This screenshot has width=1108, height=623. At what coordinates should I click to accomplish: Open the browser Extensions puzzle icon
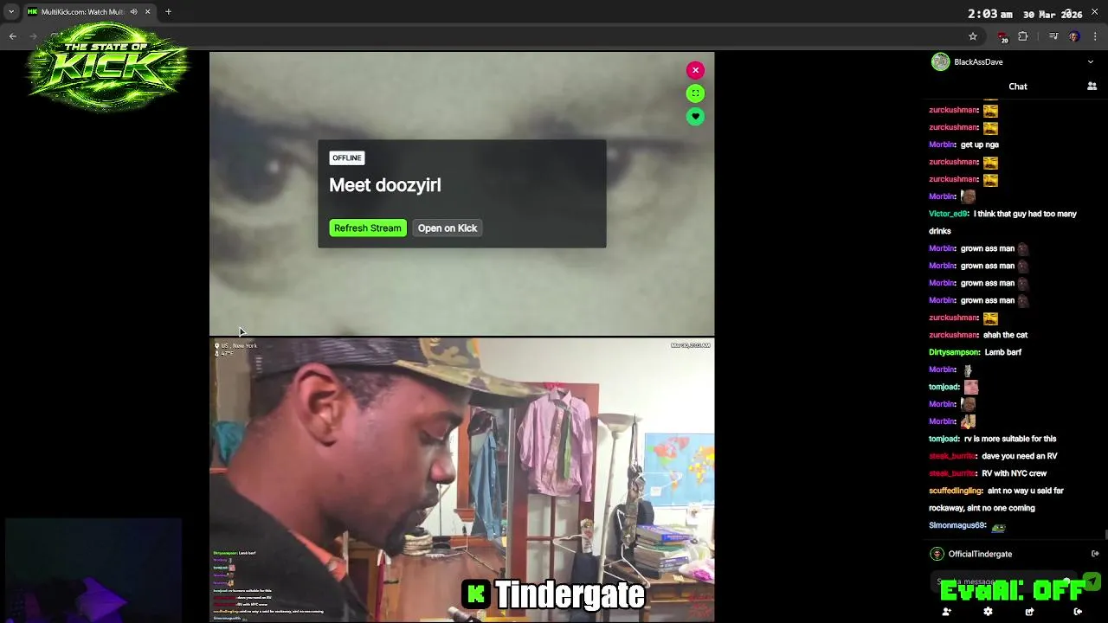1023,36
